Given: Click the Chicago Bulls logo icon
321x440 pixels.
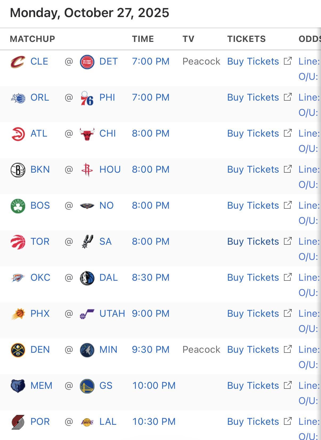Looking at the screenshot, I should (x=87, y=134).
